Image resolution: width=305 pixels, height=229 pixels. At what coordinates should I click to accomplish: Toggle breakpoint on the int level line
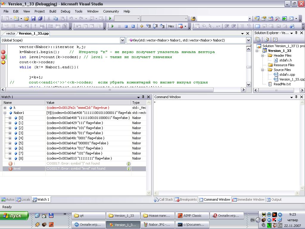pyautogui.click(x=3, y=57)
